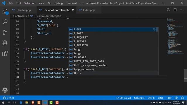Expand the overflow menu ellipsis in menu bar
The width and height of the screenshot is (187, 105).
82,3
